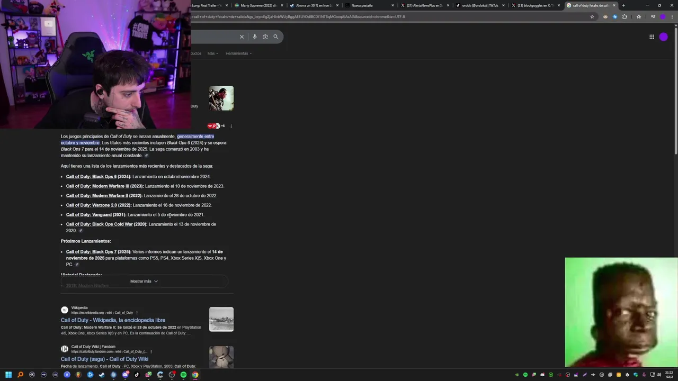Open the Windows Start menu
Screen dimensions: 678x381
pyautogui.click(x=8, y=375)
